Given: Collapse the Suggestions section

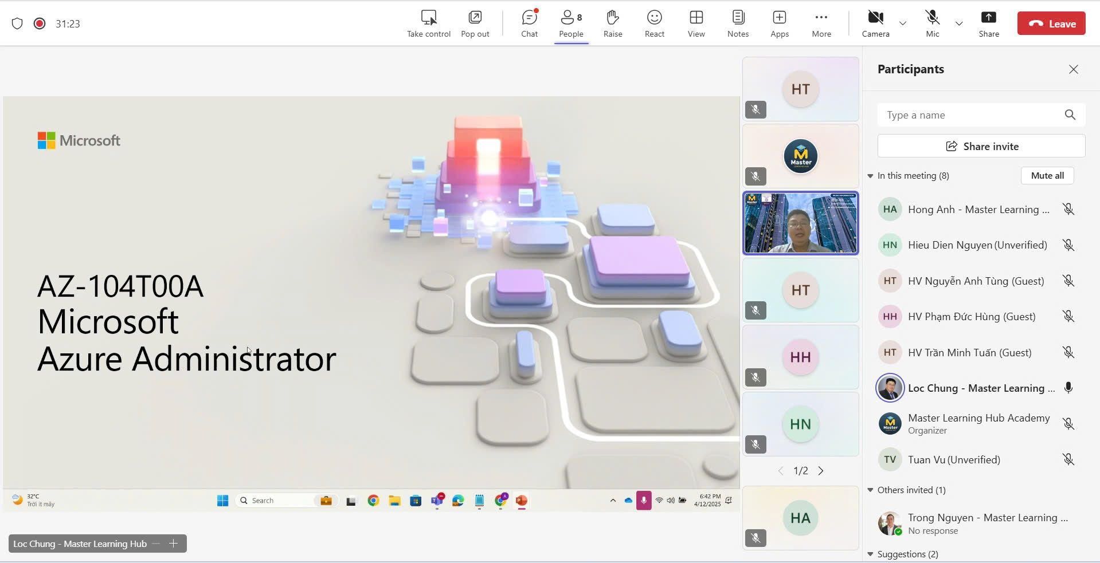Looking at the screenshot, I should (870, 554).
